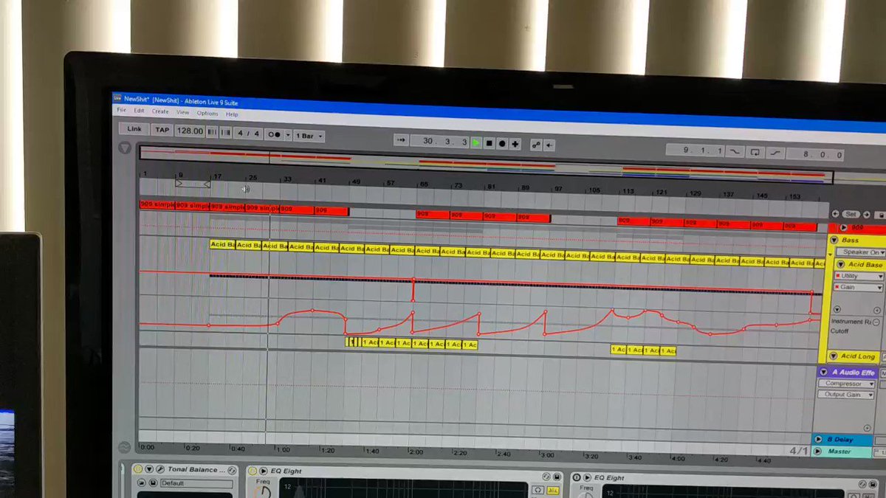Open the Output Gain parameter dropdown

click(x=846, y=395)
